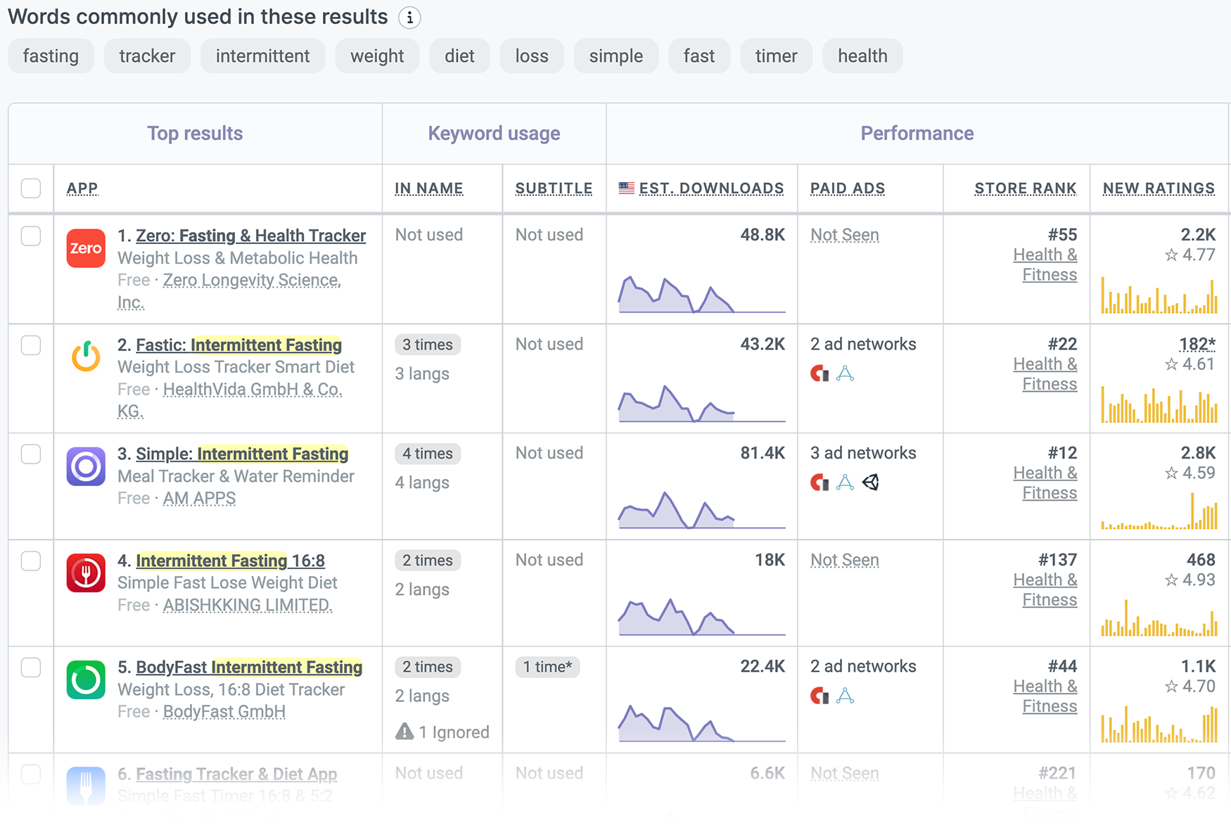The width and height of the screenshot is (1231, 830).
Task: Click the 3 times badge for Fastic
Action: coord(428,345)
